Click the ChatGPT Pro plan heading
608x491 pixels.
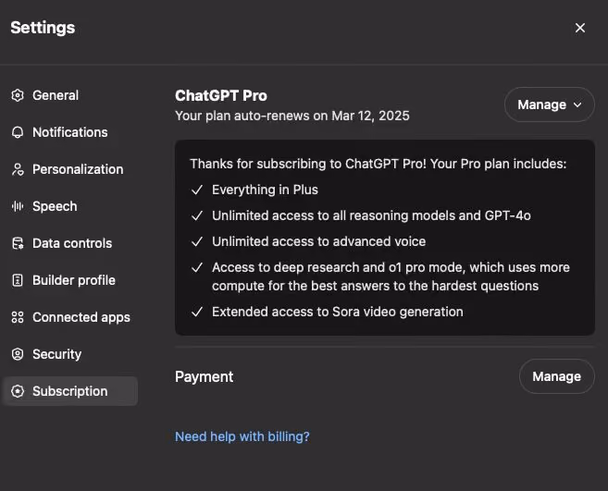tap(220, 96)
